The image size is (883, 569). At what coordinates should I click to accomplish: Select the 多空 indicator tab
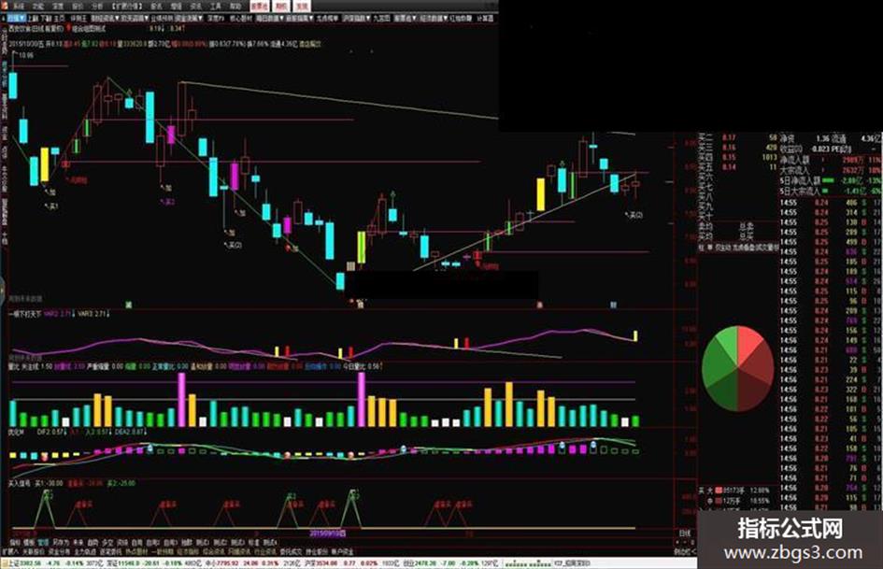(x=107, y=543)
